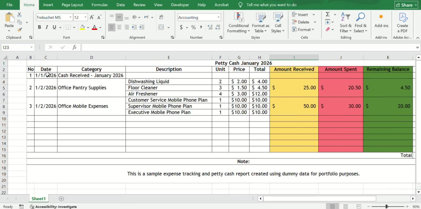This screenshot has width=421, height=209.
Task: Click the Merge & Center icon
Action: 161,27
